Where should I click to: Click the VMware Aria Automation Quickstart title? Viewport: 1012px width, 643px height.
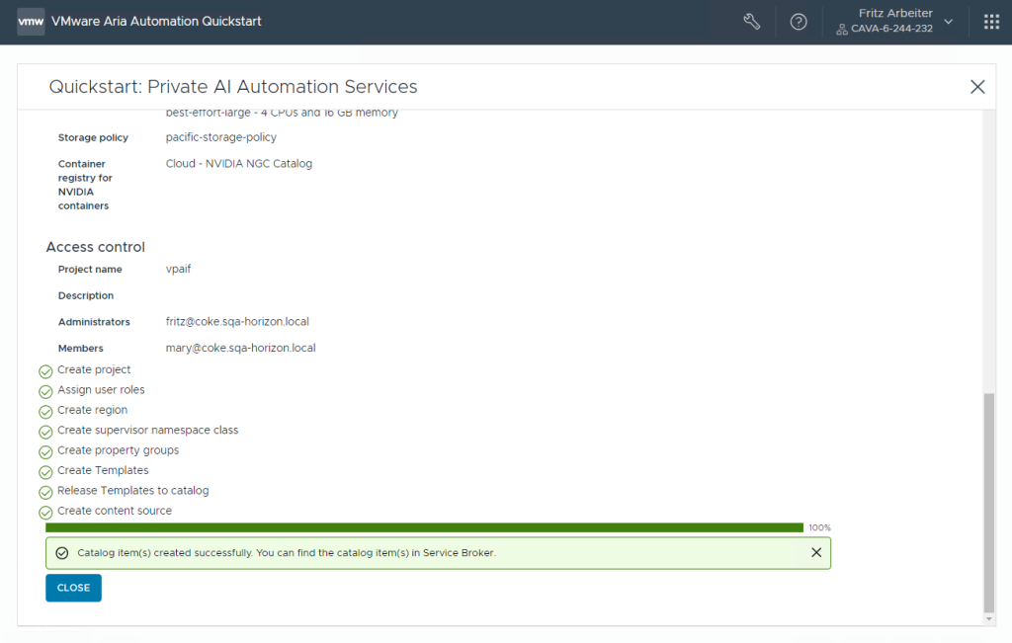click(156, 22)
